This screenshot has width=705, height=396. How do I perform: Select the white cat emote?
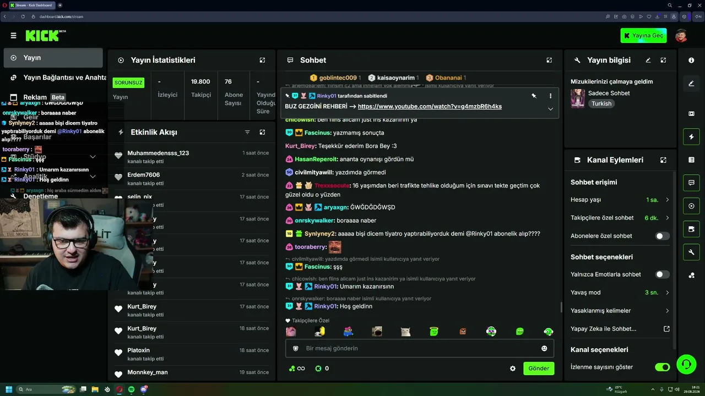click(405, 331)
